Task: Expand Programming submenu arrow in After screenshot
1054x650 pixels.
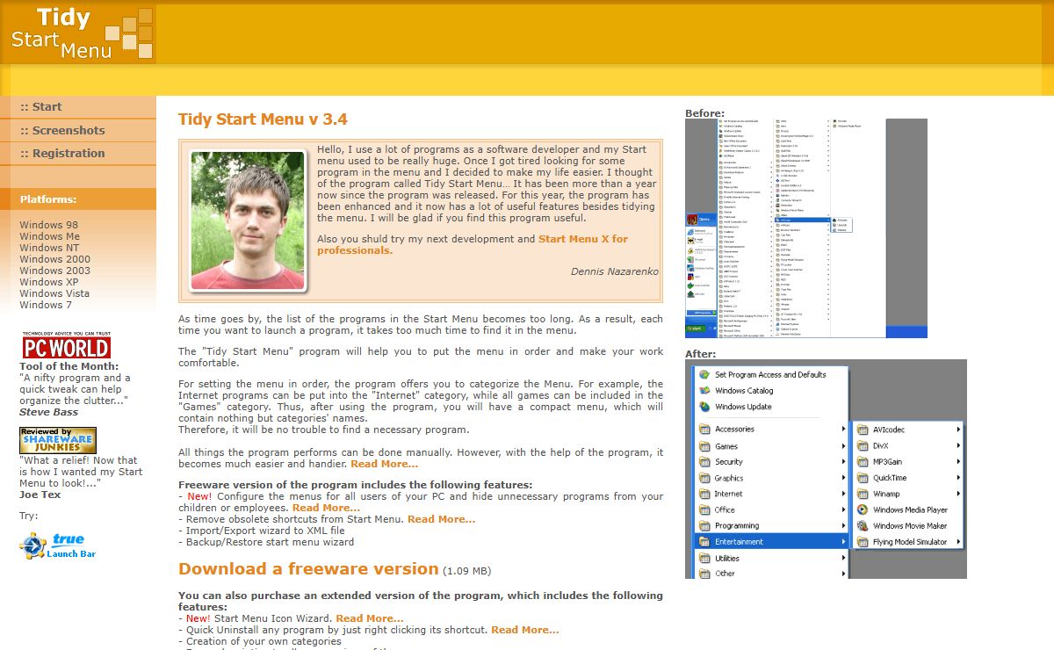Action: pos(843,525)
